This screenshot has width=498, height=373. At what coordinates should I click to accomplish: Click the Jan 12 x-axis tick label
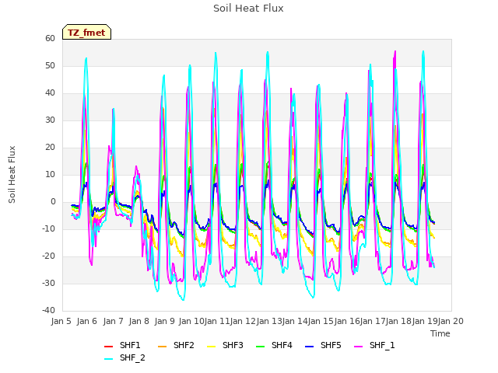coord(243,321)
